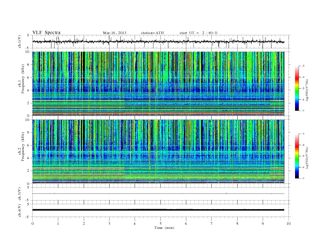The height and width of the screenshot is (251, 325).
Task: Click the ch.3(V) axis label
Action: click(19, 194)
